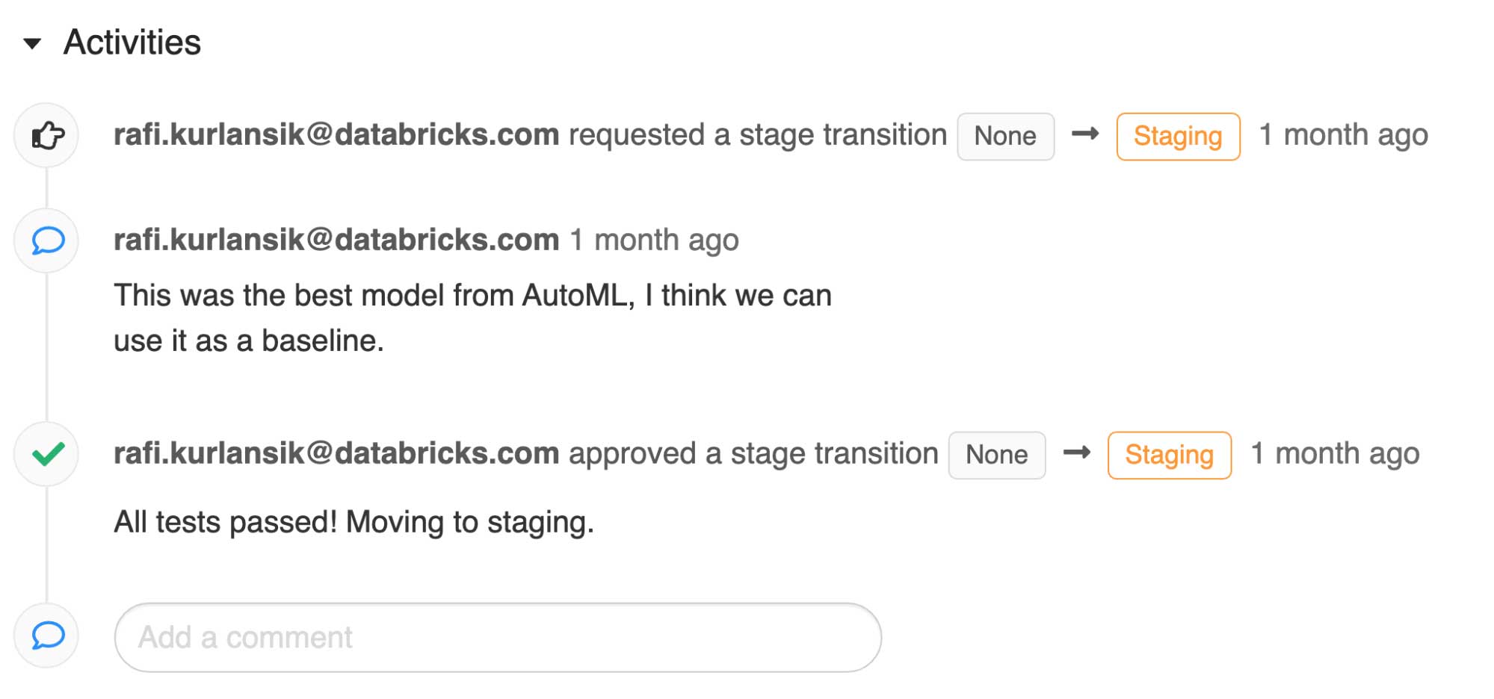Image resolution: width=1494 pixels, height=699 pixels.
Task: Click the 'All tests passed! Moving to staging.' comment
Action: pos(354,522)
